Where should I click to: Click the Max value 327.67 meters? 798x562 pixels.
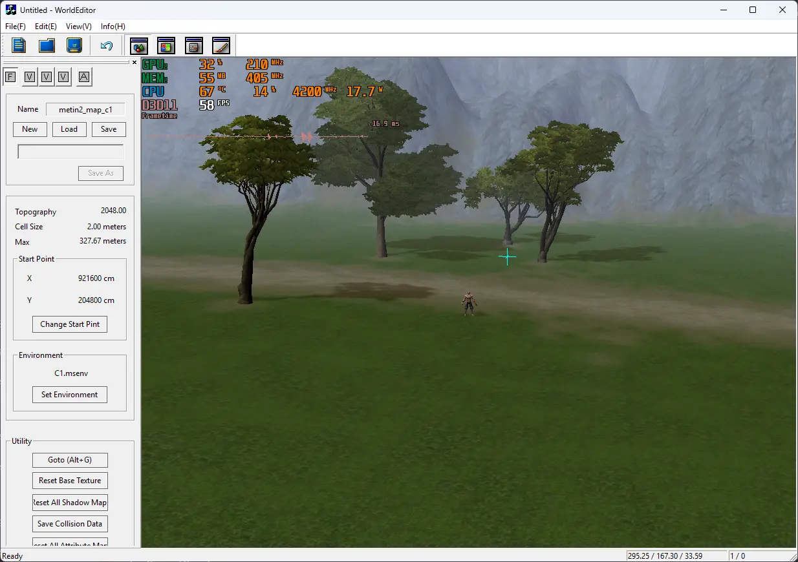coord(103,241)
